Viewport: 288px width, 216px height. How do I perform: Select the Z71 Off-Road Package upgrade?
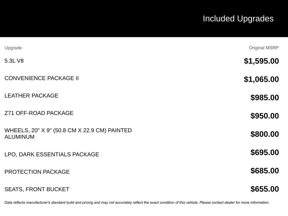click(x=39, y=113)
